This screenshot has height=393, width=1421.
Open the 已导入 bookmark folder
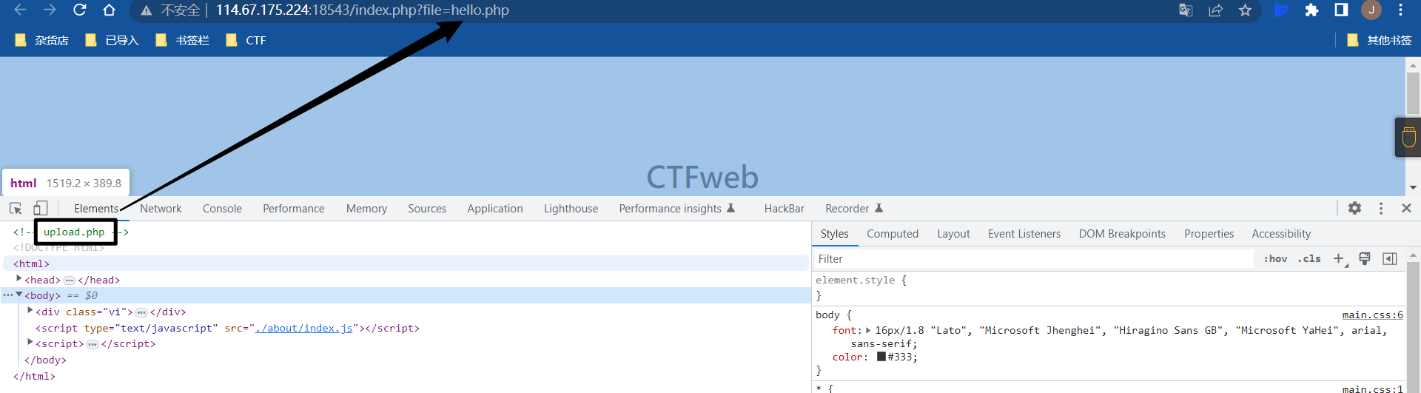[x=112, y=40]
